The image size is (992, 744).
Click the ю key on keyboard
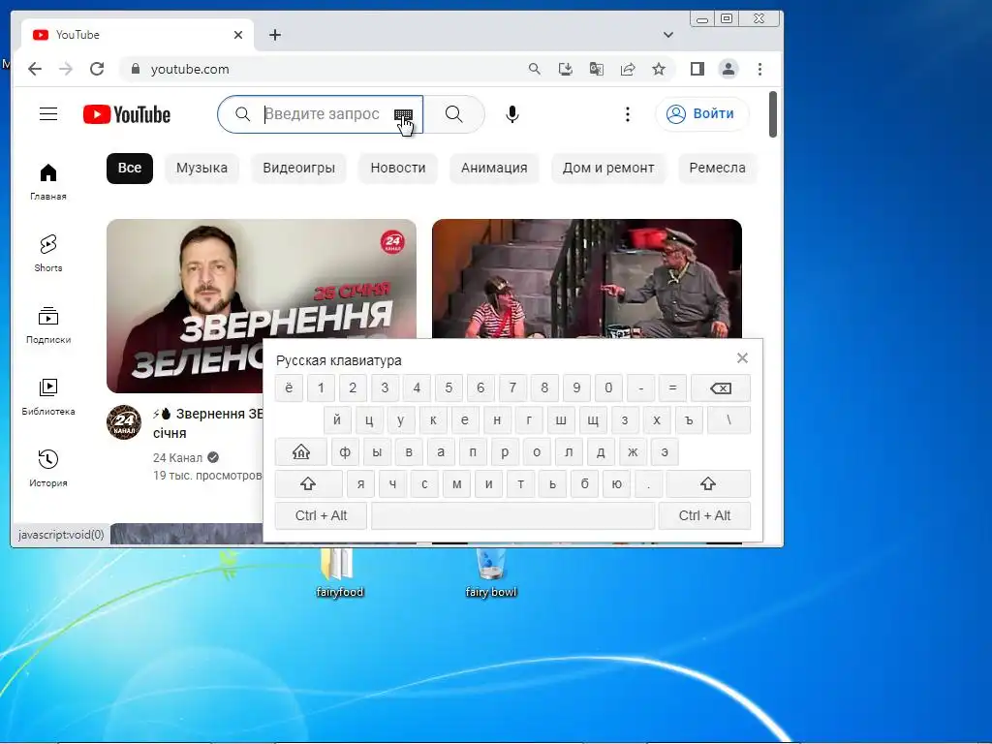coord(616,484)
